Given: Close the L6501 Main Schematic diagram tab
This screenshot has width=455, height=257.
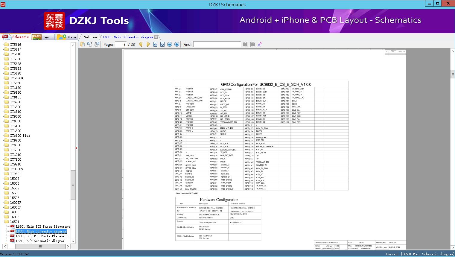Looking at the screenshot, I should click(x=156, y=37).
